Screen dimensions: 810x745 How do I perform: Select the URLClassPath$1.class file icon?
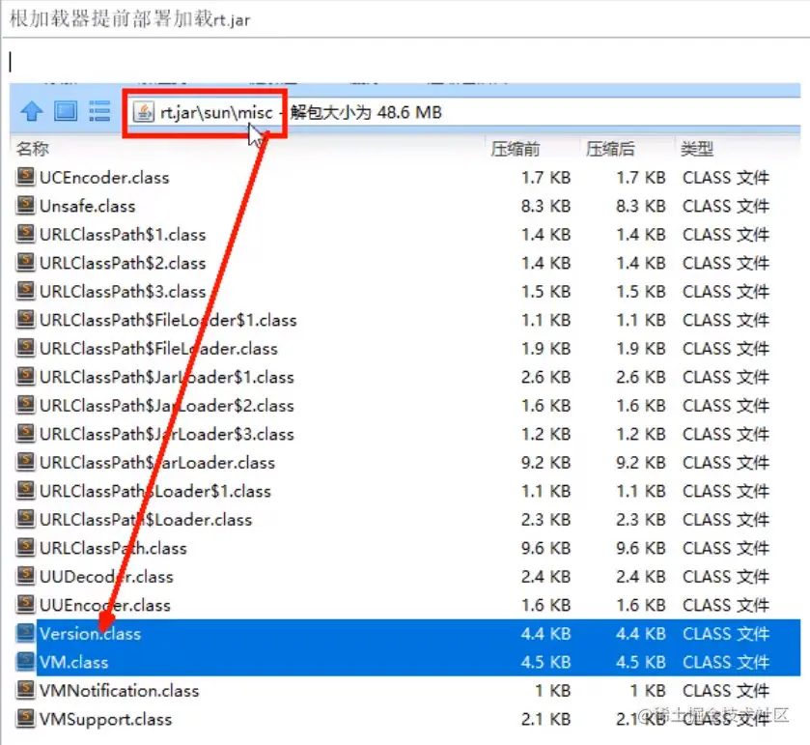25,234
